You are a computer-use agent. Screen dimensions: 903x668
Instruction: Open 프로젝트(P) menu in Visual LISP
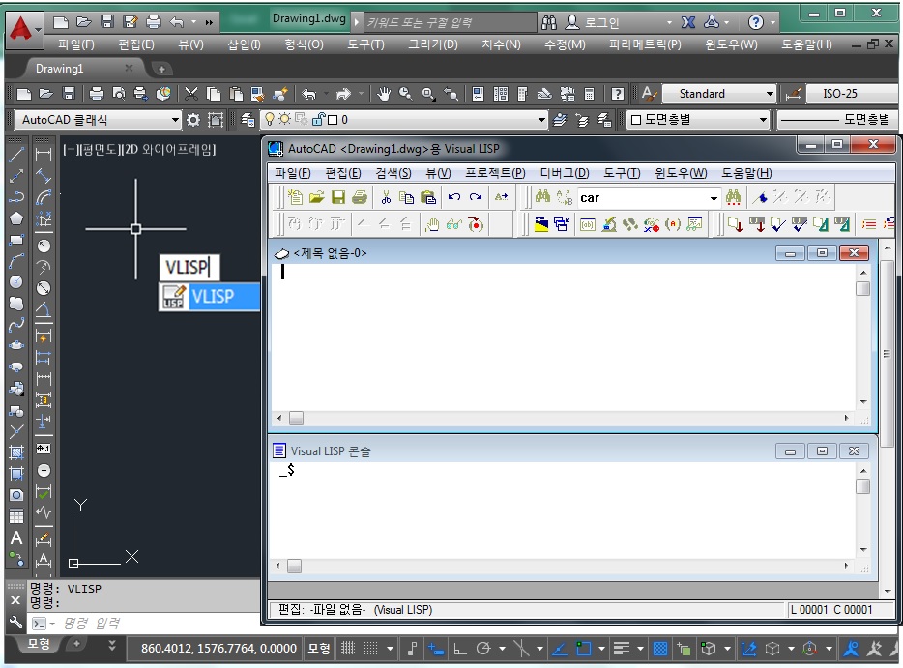(495, 173)
